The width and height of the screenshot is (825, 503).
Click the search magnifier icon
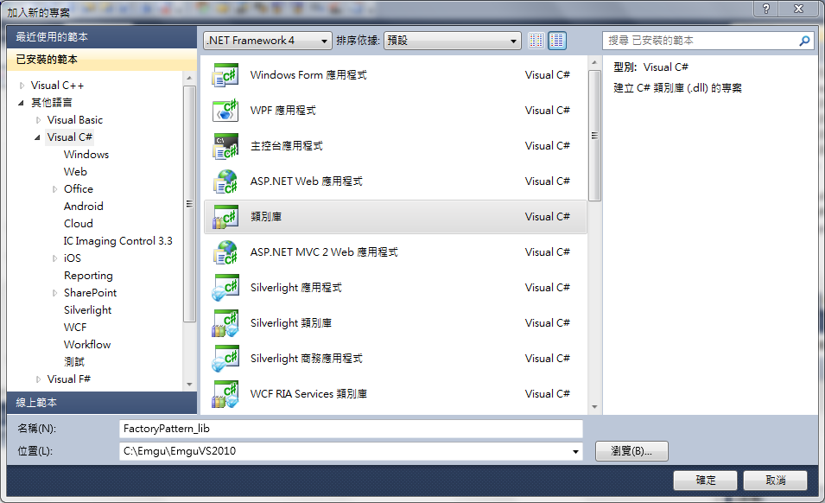(804, 41)
